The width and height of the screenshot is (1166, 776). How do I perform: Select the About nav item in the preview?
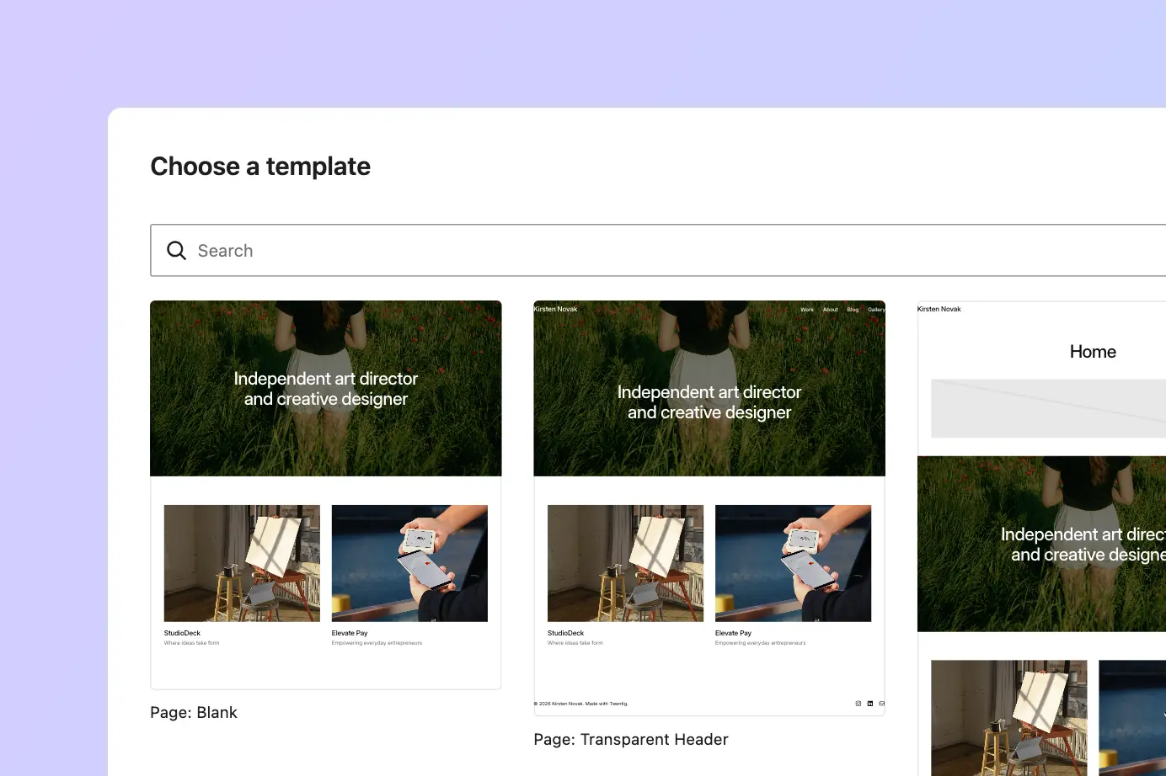[830, 309]
